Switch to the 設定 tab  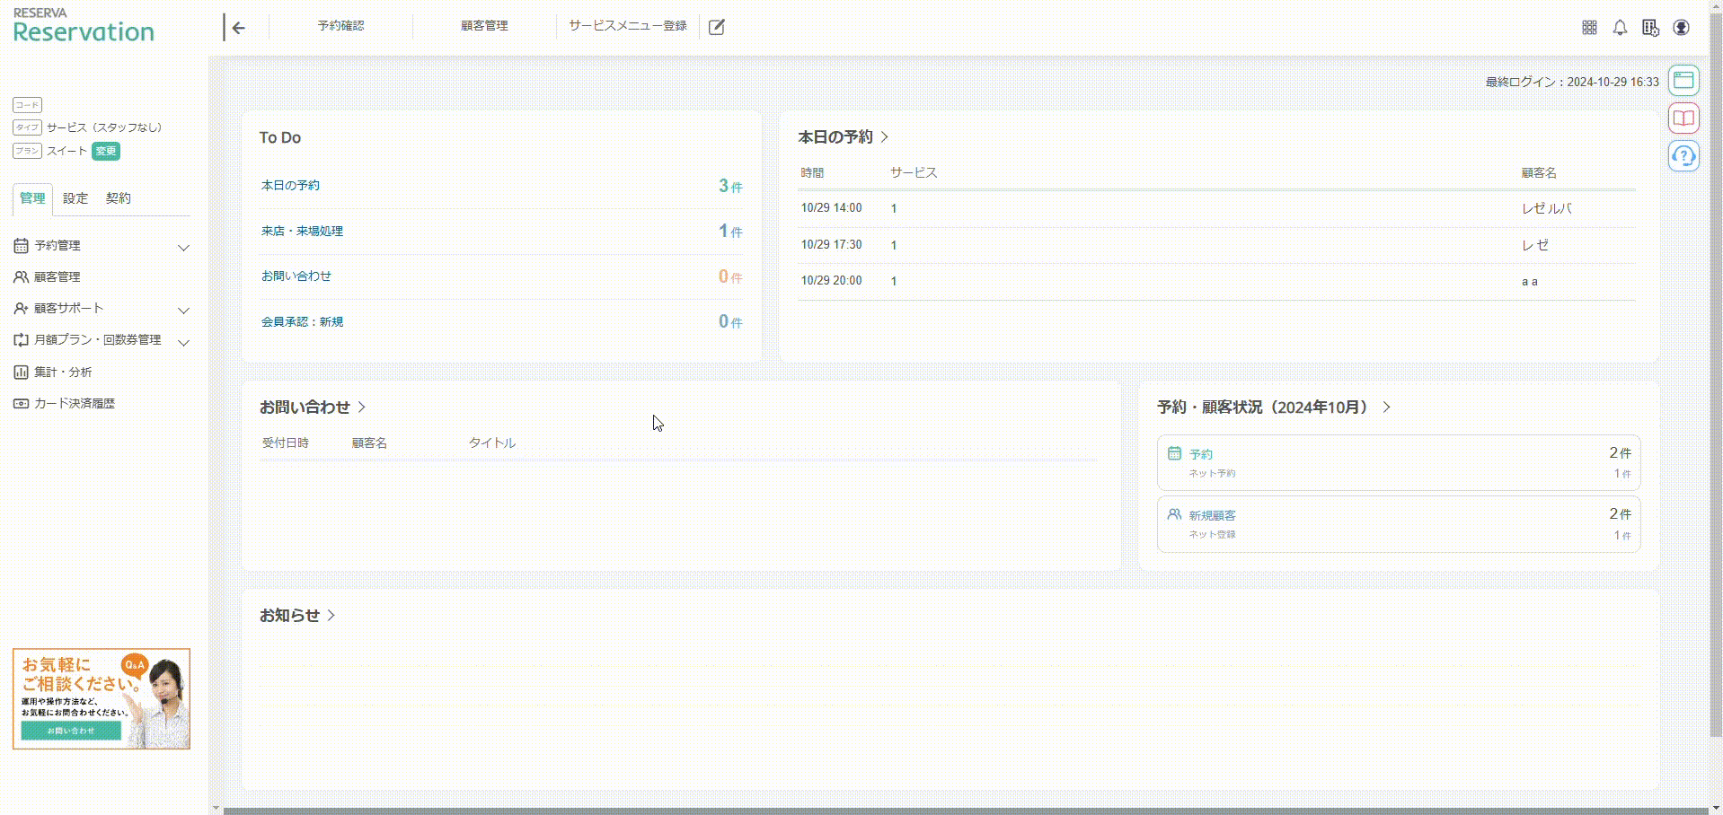75,198
